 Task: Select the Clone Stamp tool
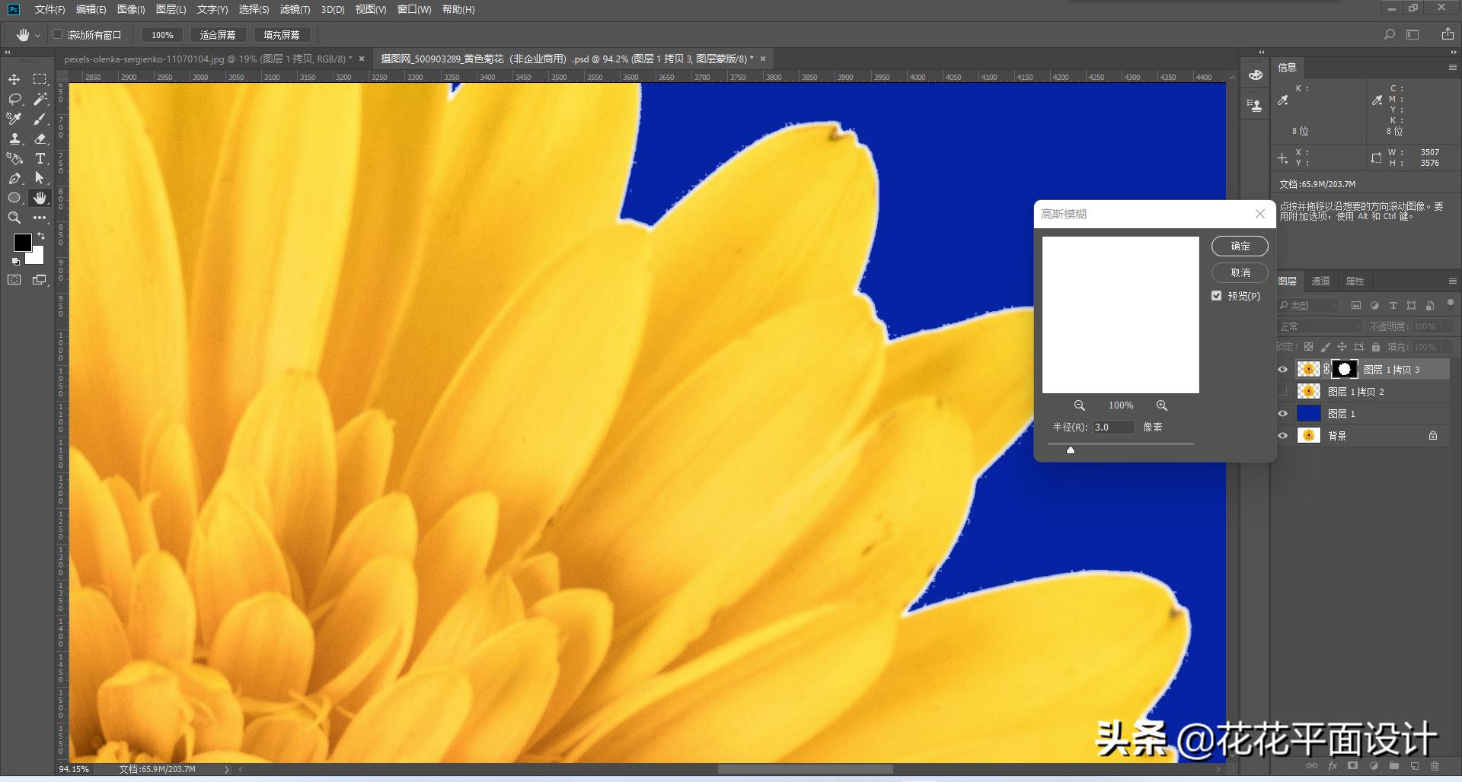14,138
